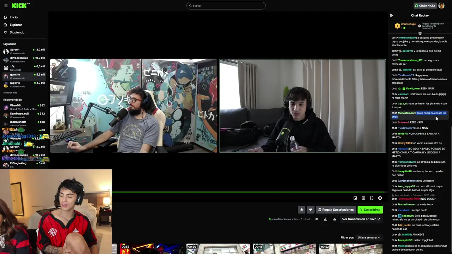
Task: Open markushdffr Slots & Casino channel
Action: (x=24, y=123)
